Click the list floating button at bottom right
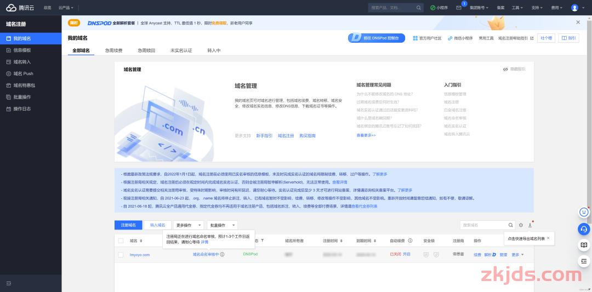Viewport: 592px width, 292px height. pyautogui.click(x=584, y=261)
